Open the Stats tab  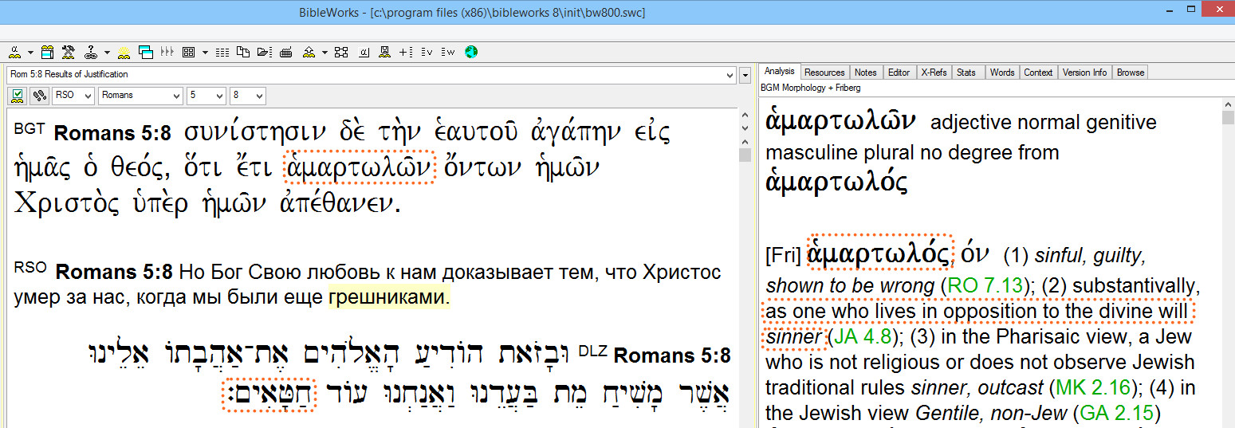pyautogui.click(x=966, y=73)
